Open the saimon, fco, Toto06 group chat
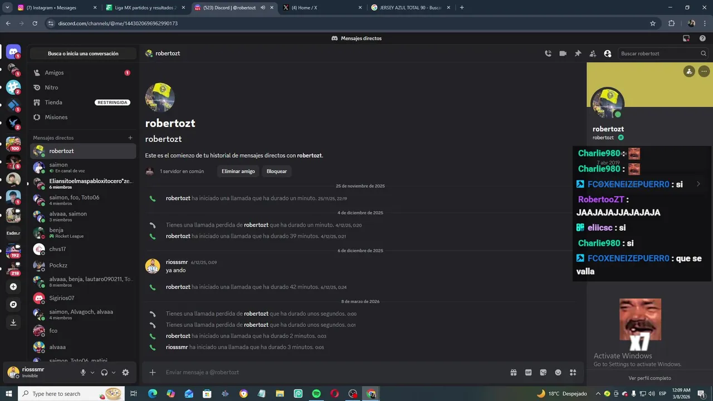713x401 pixels. tap(83, 200)
